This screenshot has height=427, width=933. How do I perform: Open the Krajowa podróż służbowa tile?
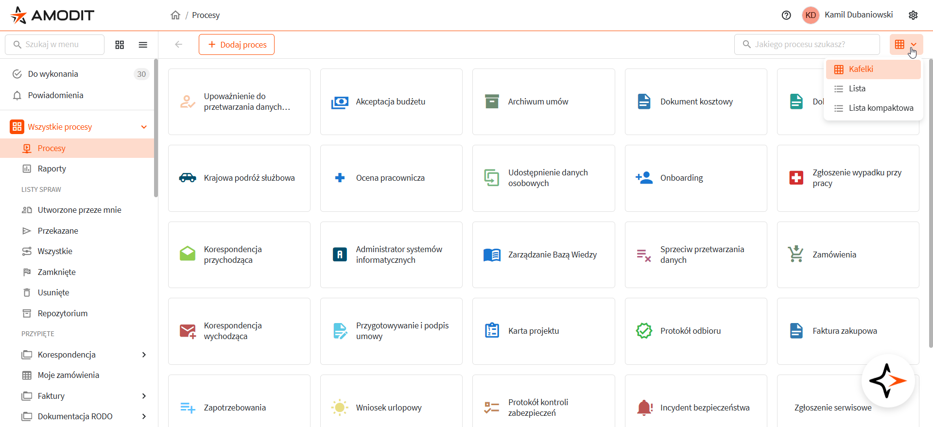pos(239,178)
